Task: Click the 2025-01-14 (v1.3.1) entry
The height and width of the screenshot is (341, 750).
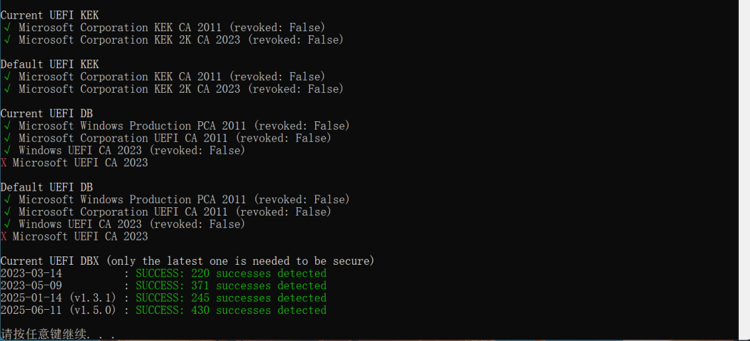Action: coord(58,298)
